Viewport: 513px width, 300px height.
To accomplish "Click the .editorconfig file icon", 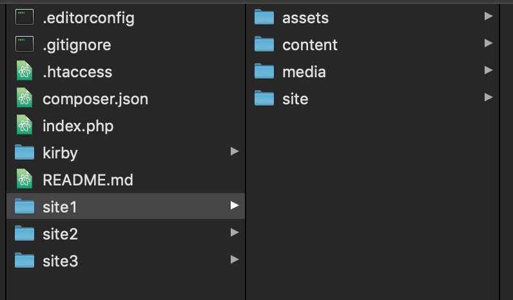I will click(24, 17).
